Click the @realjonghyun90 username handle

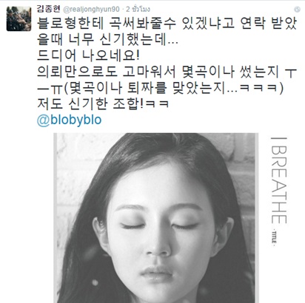pos(92,10)
